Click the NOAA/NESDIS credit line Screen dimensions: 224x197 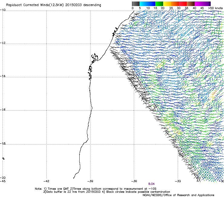coord(178,195)
